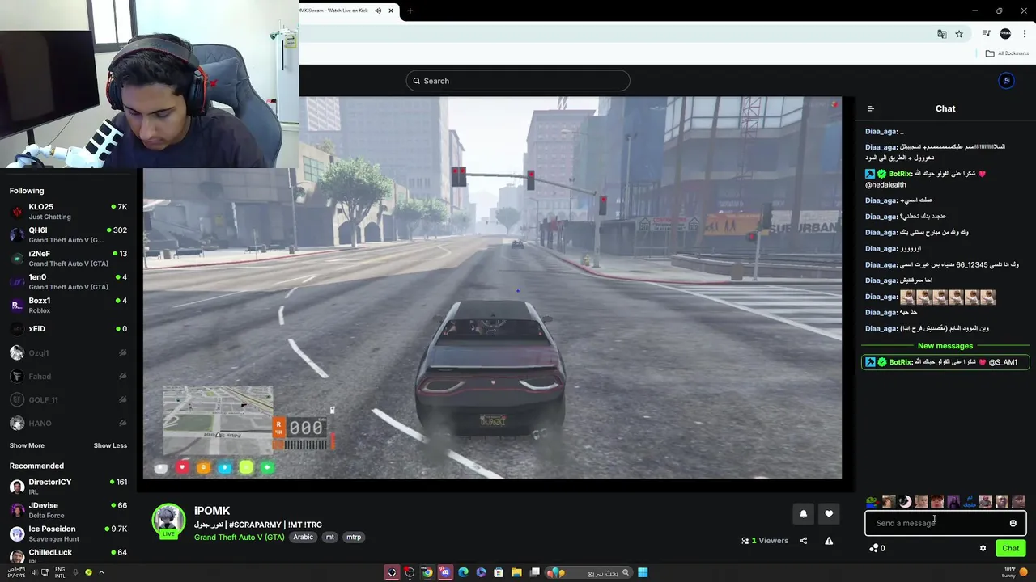Open xEID channel in Following list

point(69,329)
